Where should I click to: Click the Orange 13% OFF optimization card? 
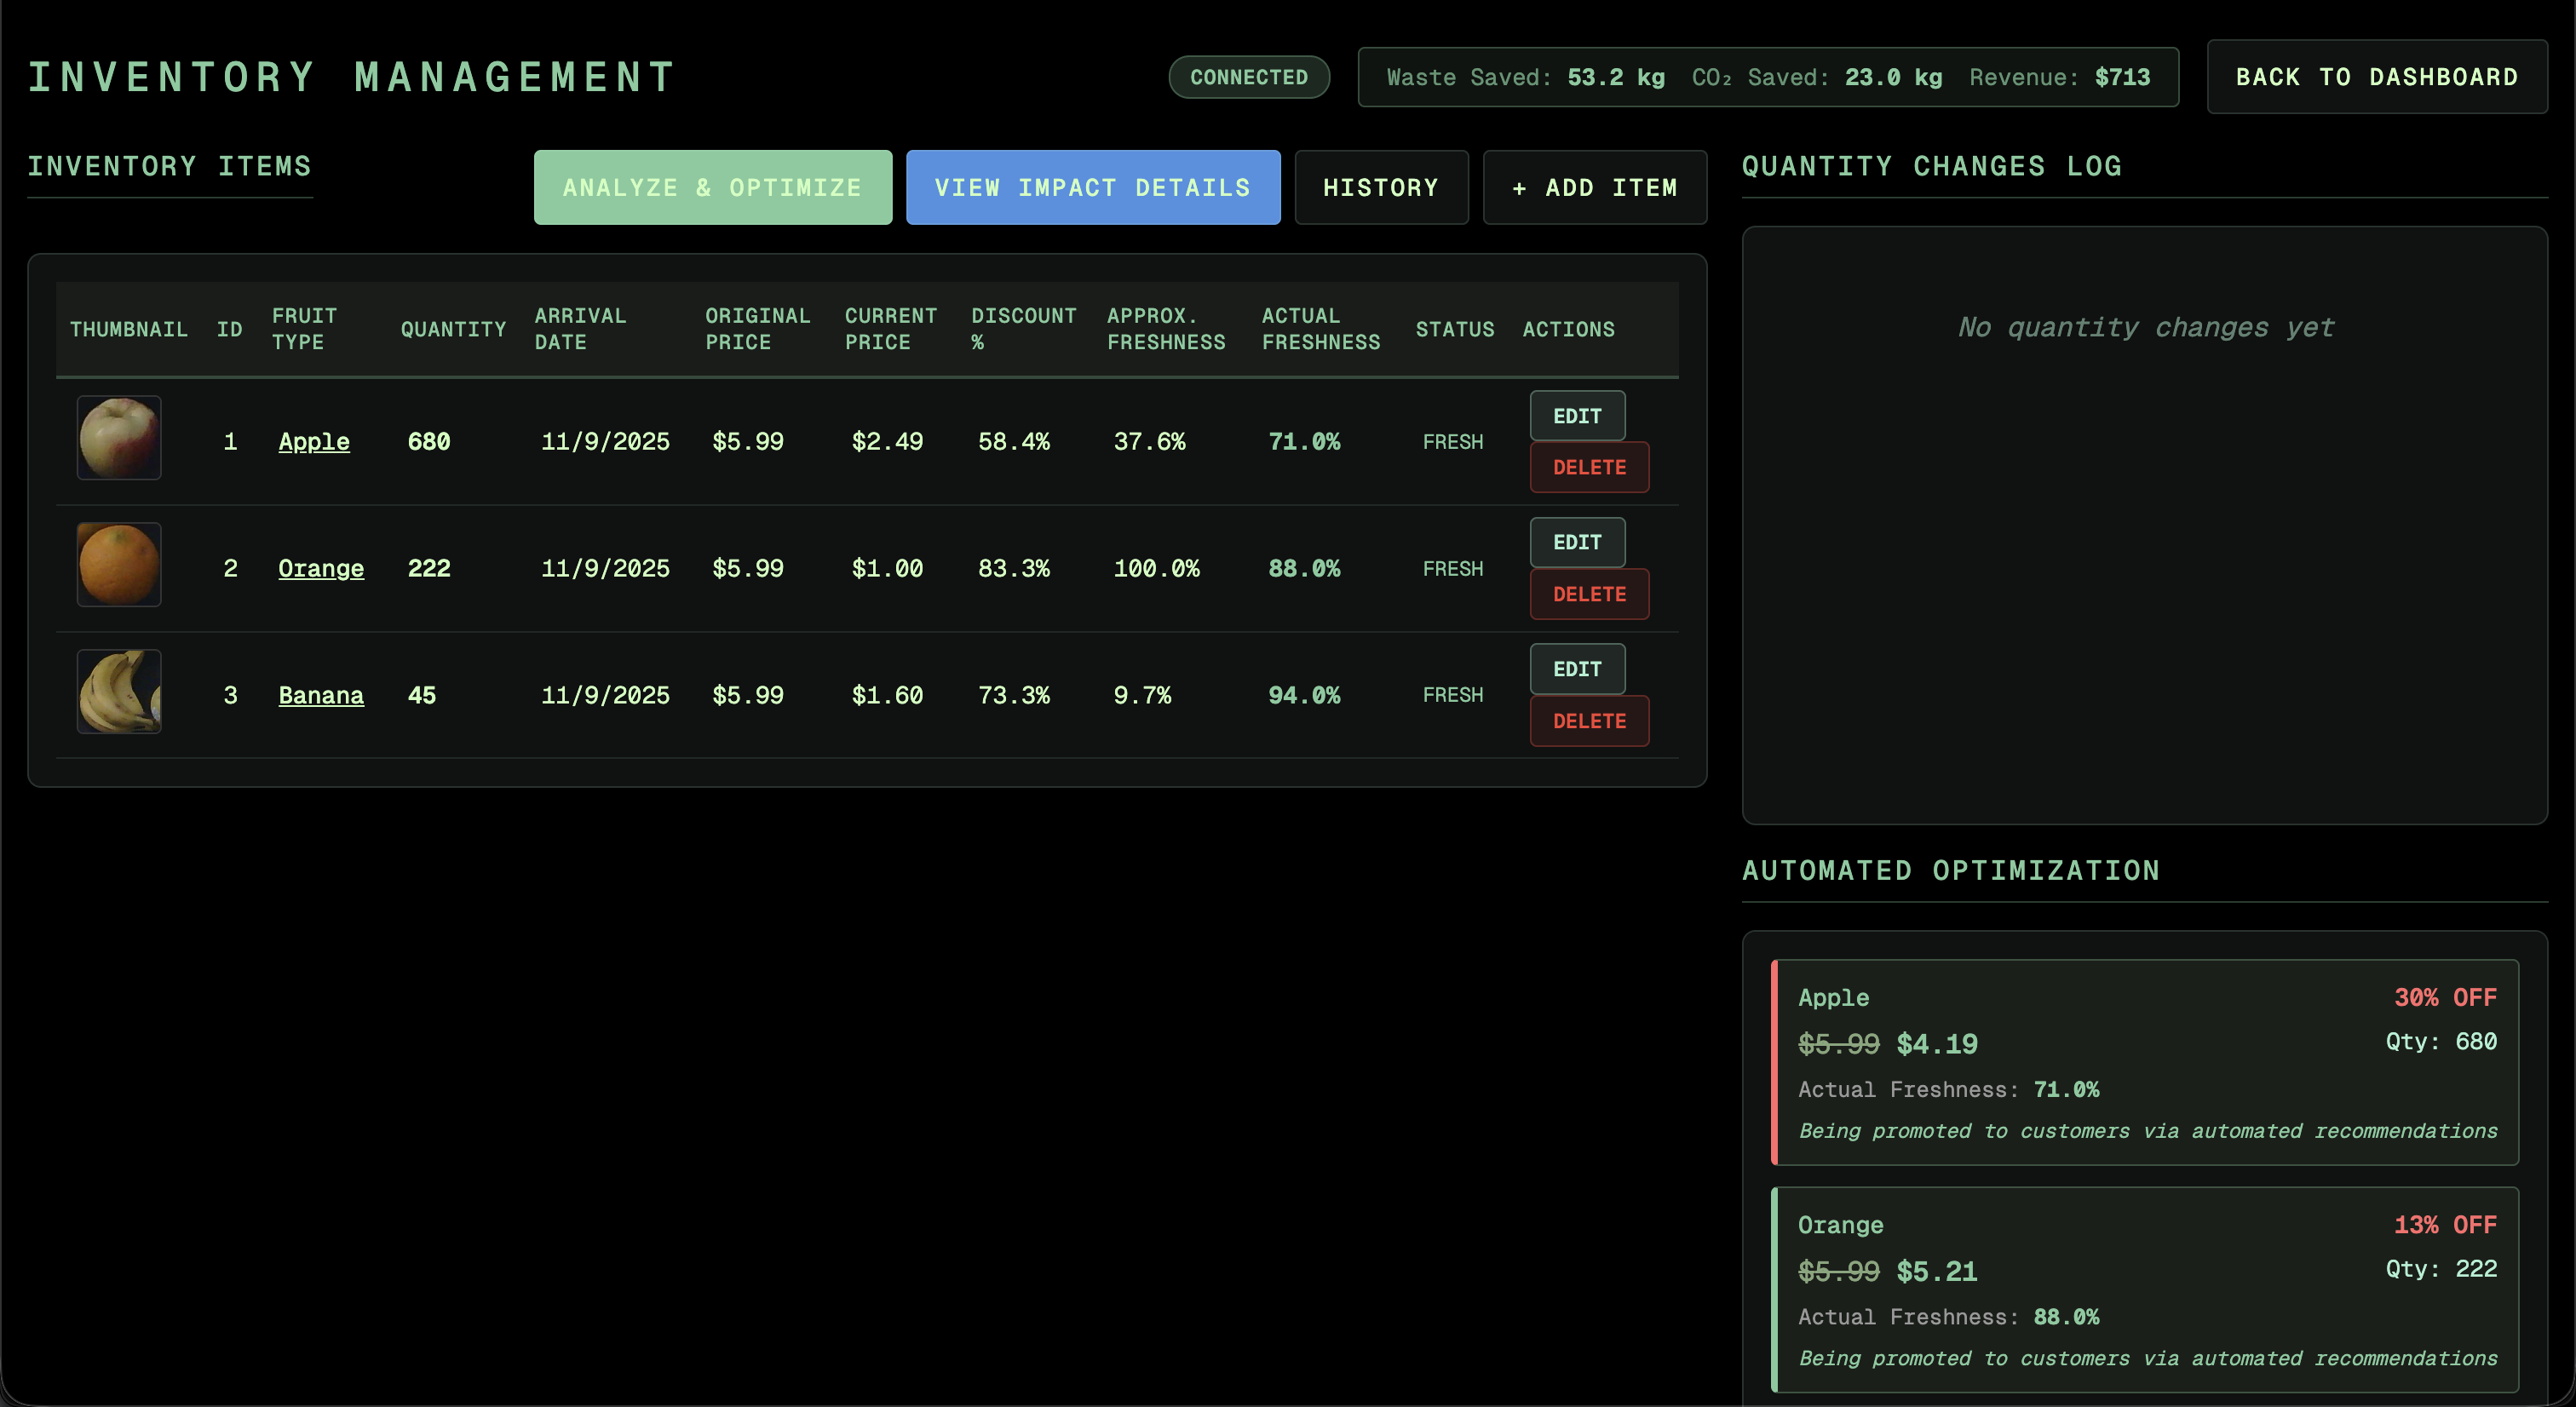(x=2146, y=1291)
